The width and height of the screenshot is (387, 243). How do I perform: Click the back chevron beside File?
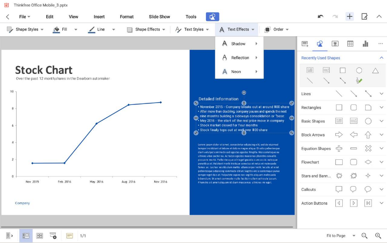click(x=7, y=17)
